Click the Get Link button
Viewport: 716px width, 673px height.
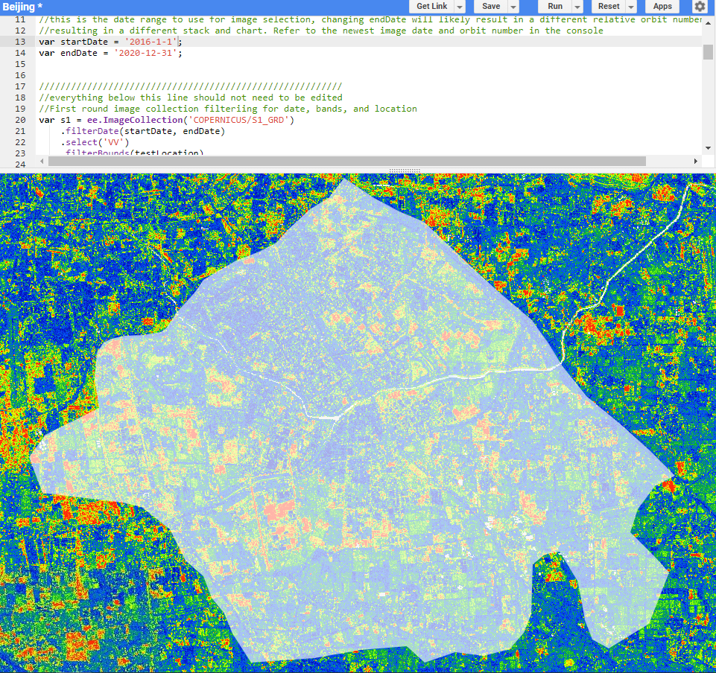(432, 7)
